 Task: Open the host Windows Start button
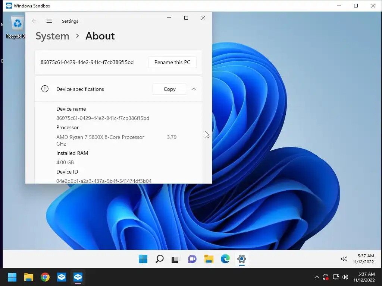[x=12, y=277]
